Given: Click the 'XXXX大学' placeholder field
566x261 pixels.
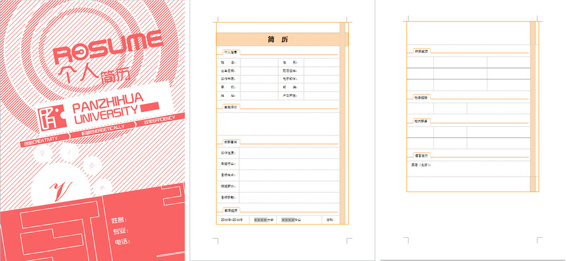Looking at the screenshot, I should 264,220.
